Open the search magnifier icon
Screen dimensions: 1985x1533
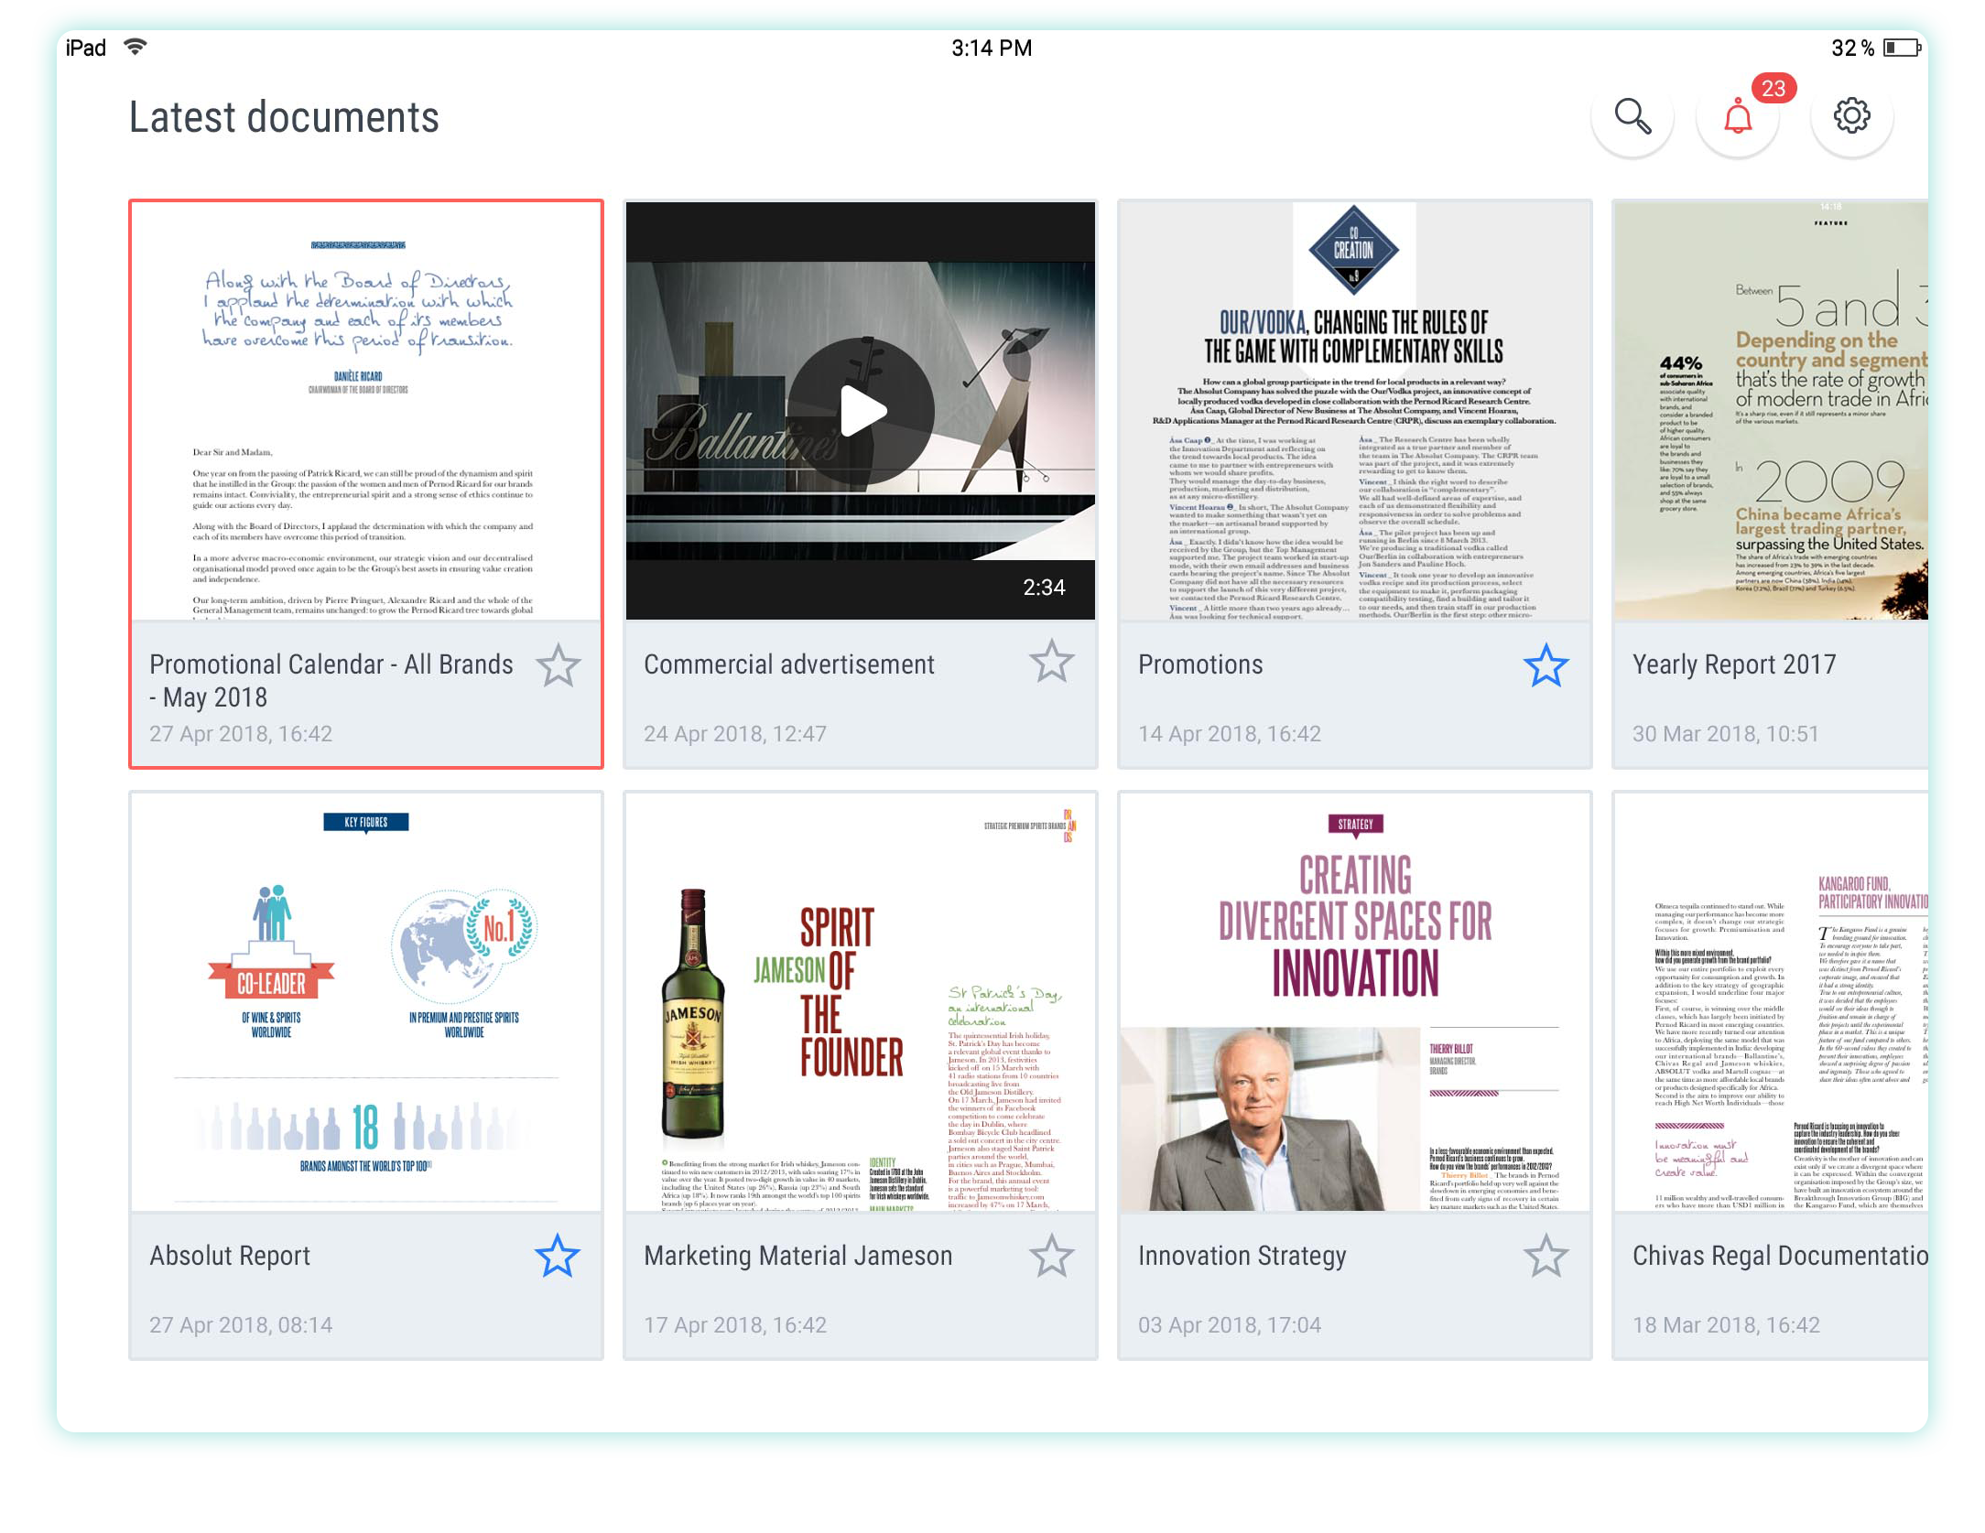(x=1632, y=116)
